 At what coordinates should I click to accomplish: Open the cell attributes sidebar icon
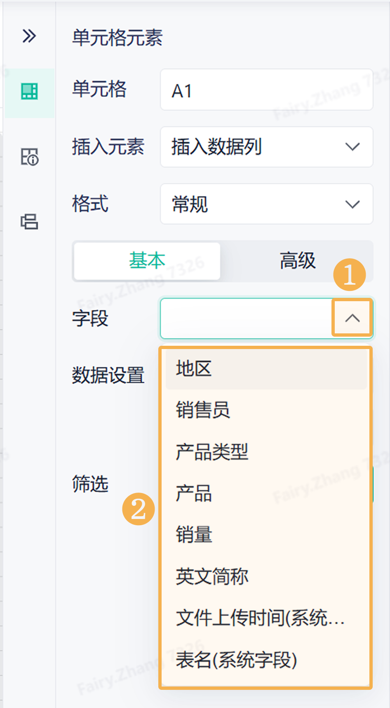29,157
